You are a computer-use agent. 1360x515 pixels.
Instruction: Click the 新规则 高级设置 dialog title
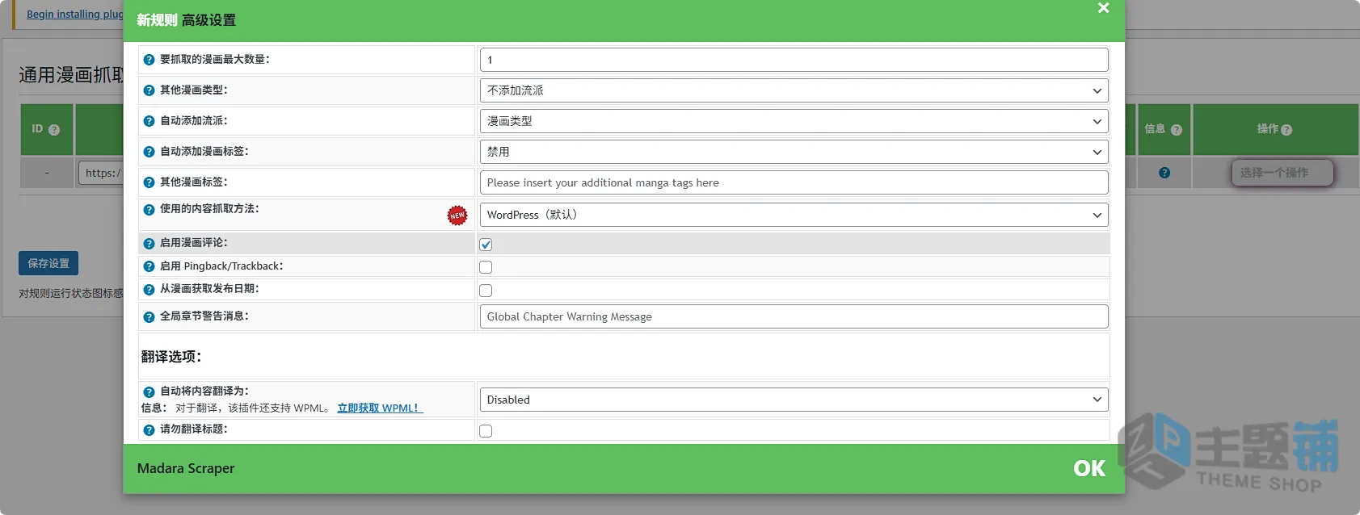pos(186,20)
